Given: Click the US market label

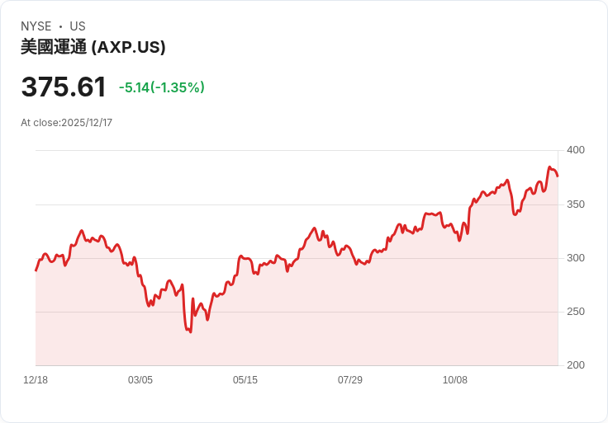Looking at the screenshot, I should tap(78, 26).
